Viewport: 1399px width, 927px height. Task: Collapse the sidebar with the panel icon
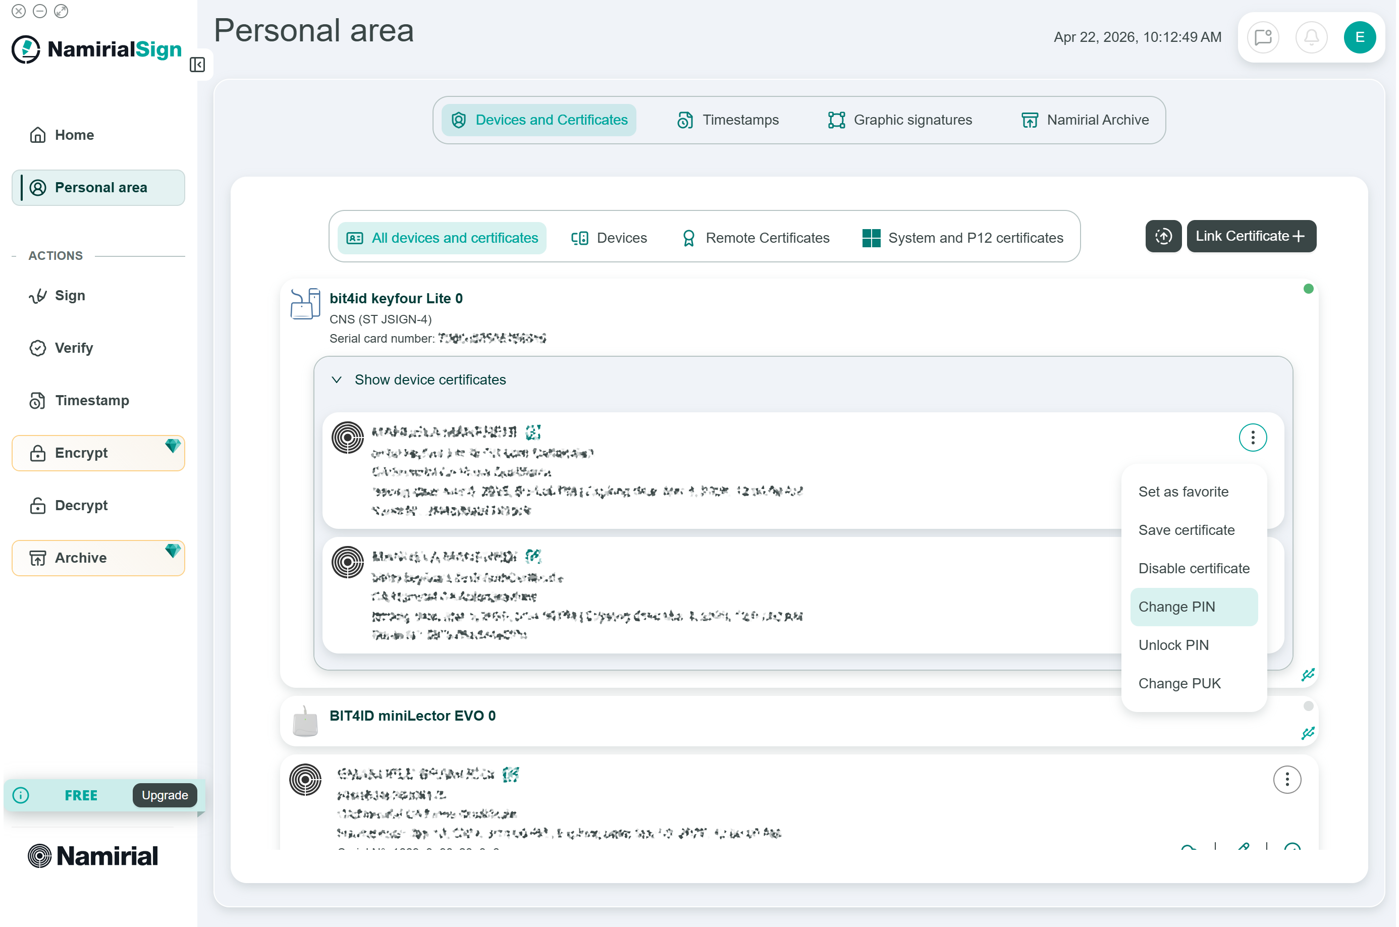pyautogui.click(x=197, y=65)
